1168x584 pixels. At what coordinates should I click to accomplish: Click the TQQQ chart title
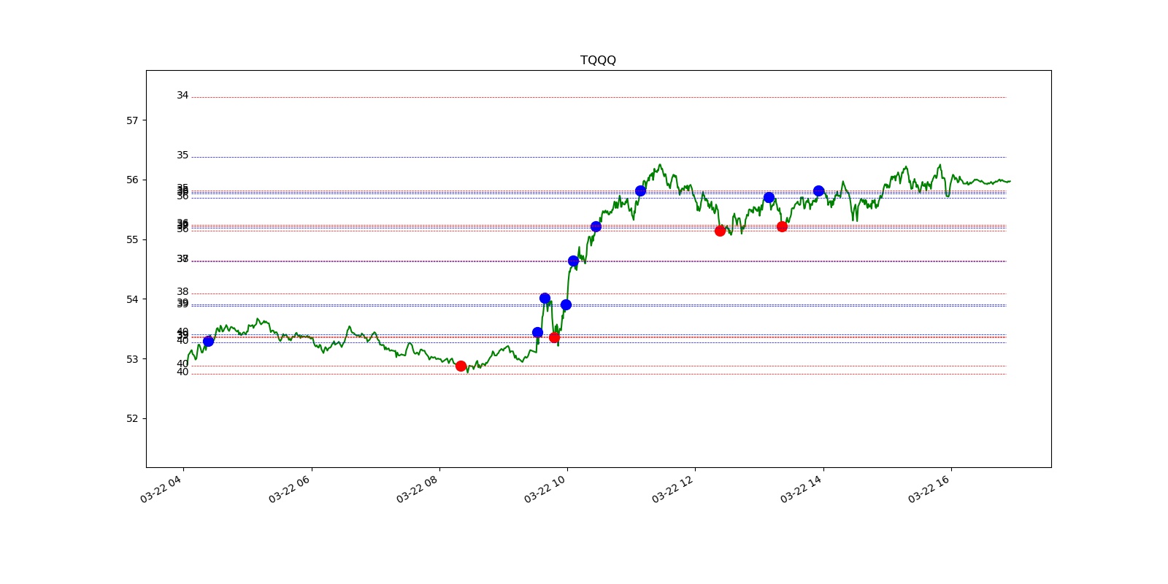(x=598, y=60)
